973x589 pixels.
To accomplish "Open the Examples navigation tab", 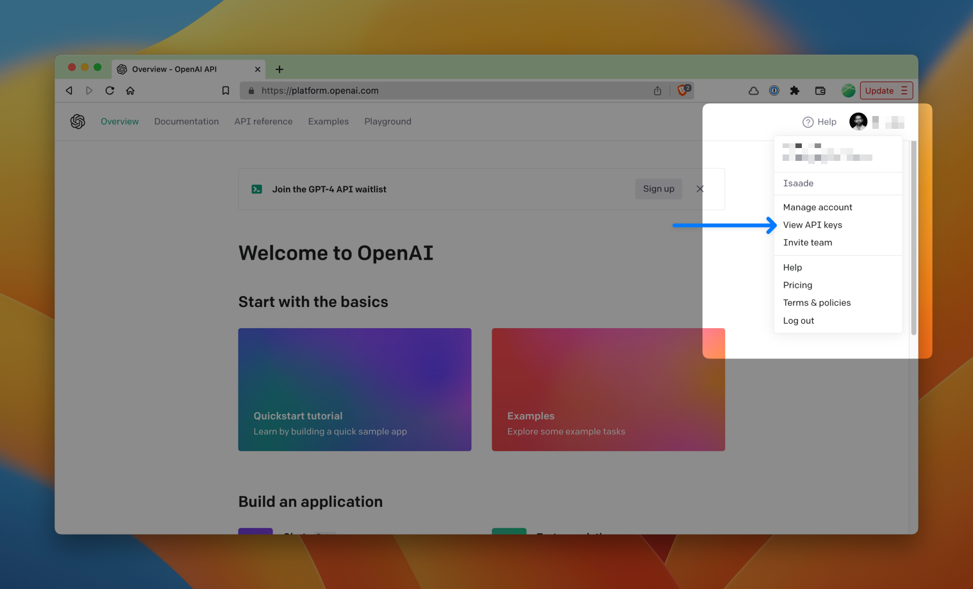I will [328, 121].
